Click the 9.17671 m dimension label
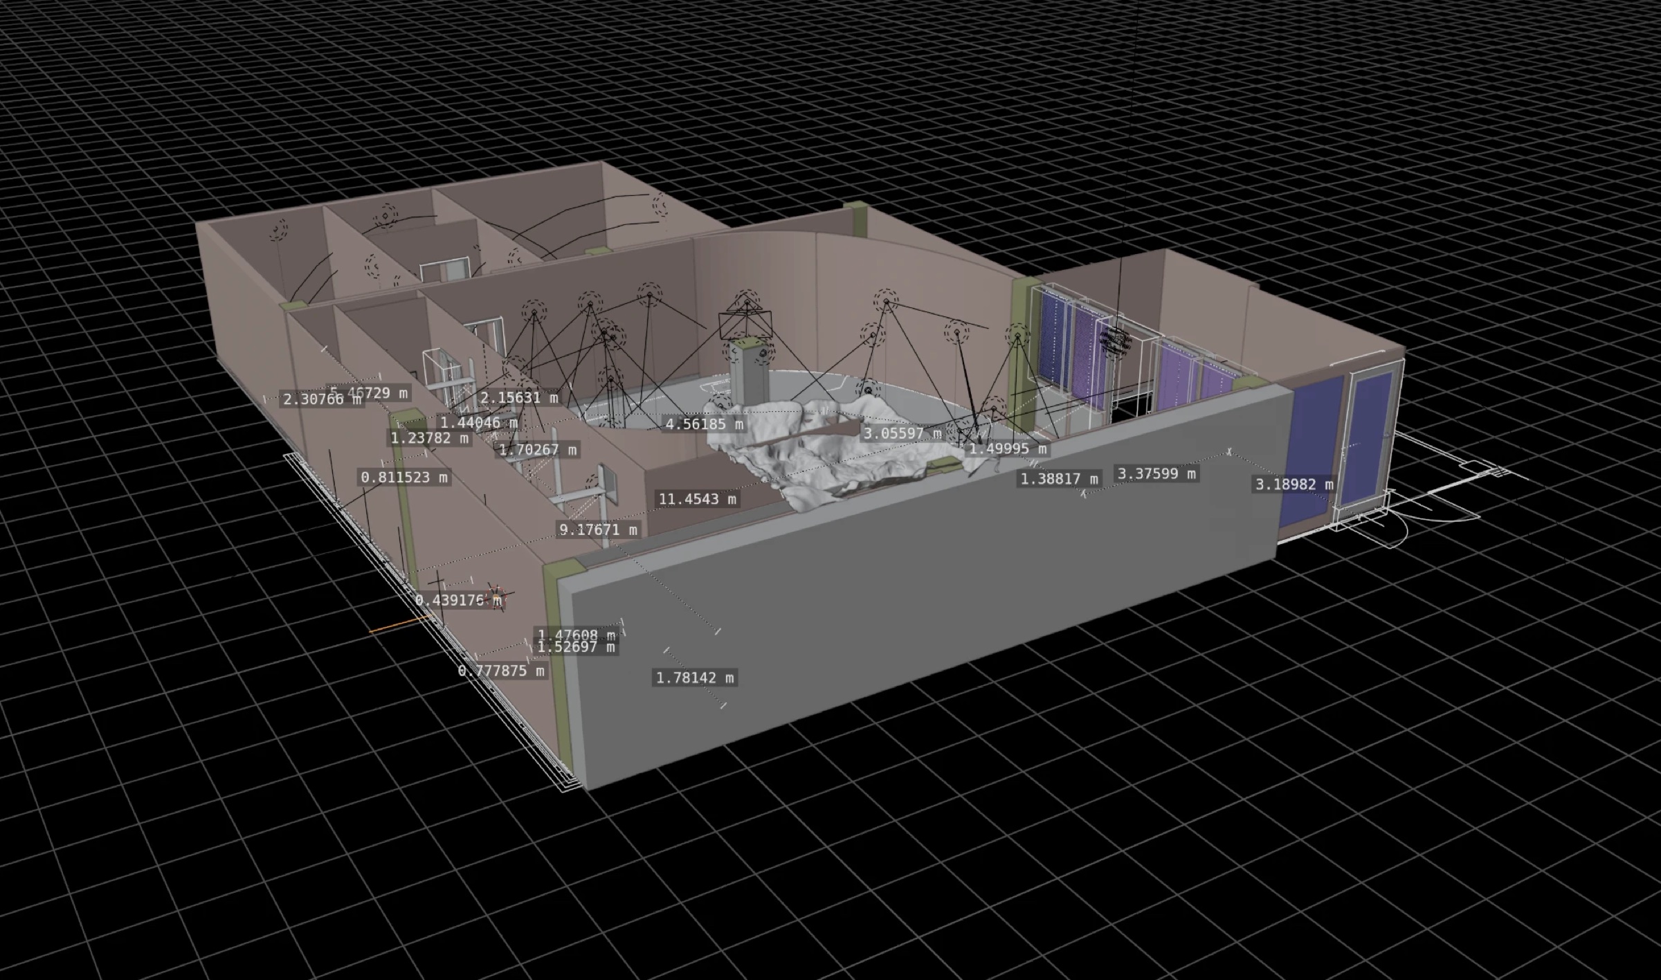The height and width of the screenshot is (980, 1661). (599, 530)
